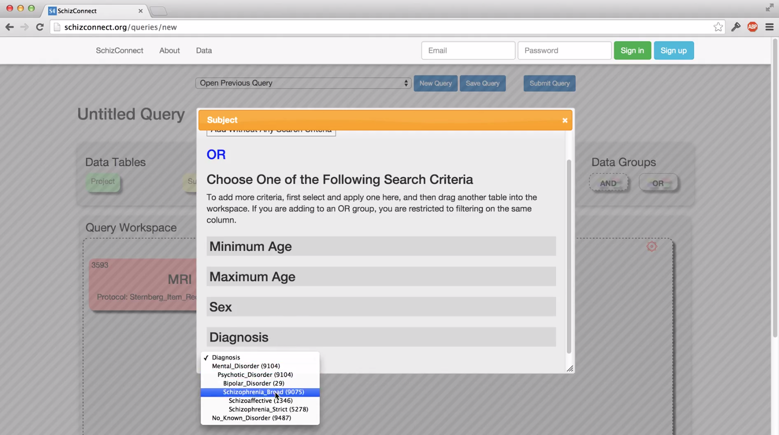Expand the Maximum Age criteria
The image size is (779, 435).
381,276
